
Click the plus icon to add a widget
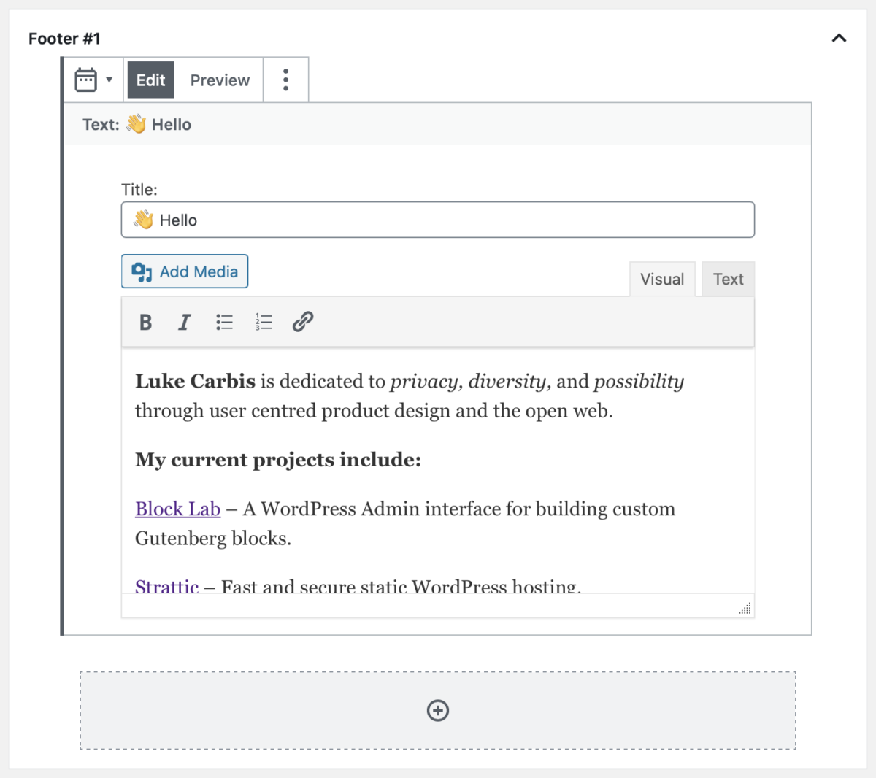(437, 710)
